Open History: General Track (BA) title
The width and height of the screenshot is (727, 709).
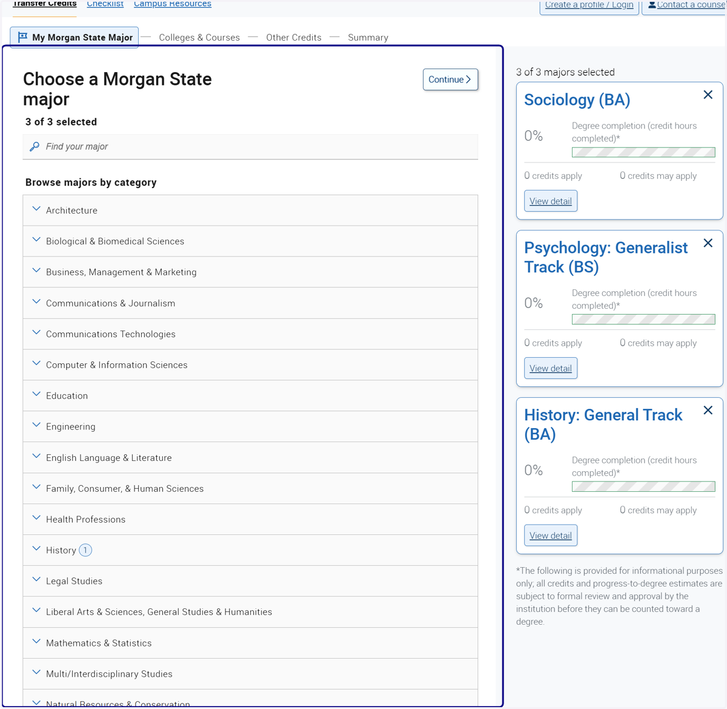[x=603, y=425]
